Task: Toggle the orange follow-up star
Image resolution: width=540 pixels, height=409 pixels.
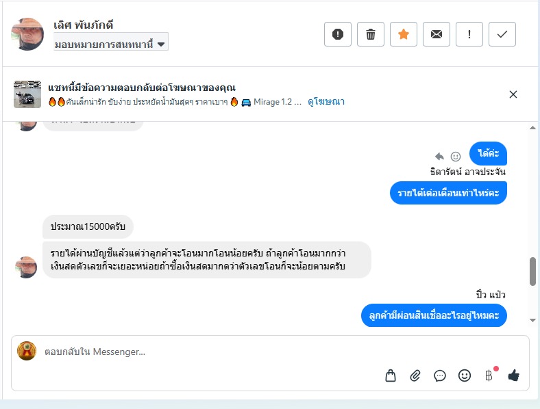Action: click(404, 34)
